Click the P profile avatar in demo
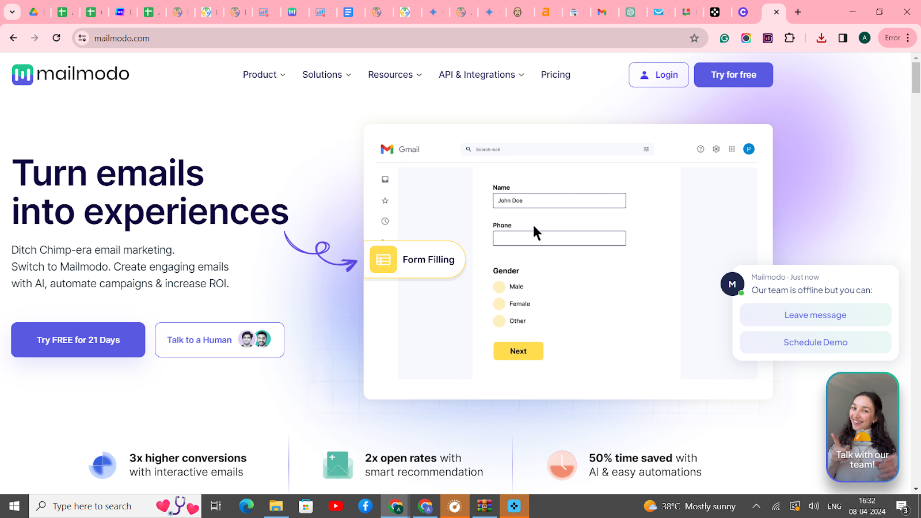 coord(749,149)
